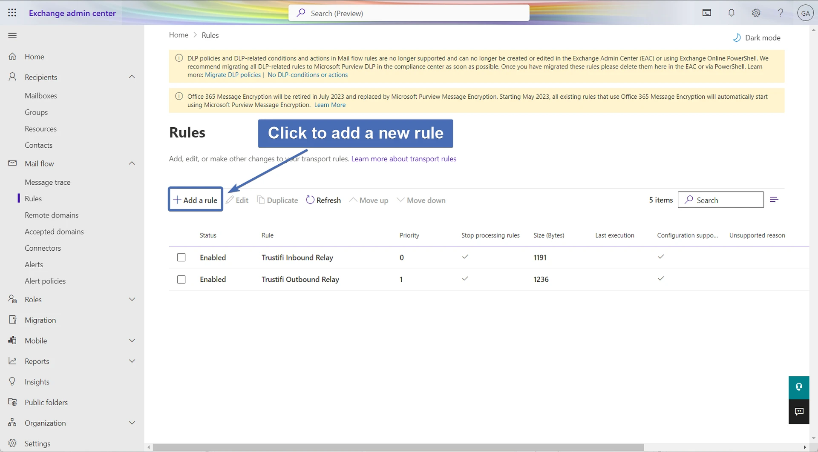Collapse the navigation hamburger menu
Image resolution: width=818 pixels, height=452 pixels.
[12, 35]
